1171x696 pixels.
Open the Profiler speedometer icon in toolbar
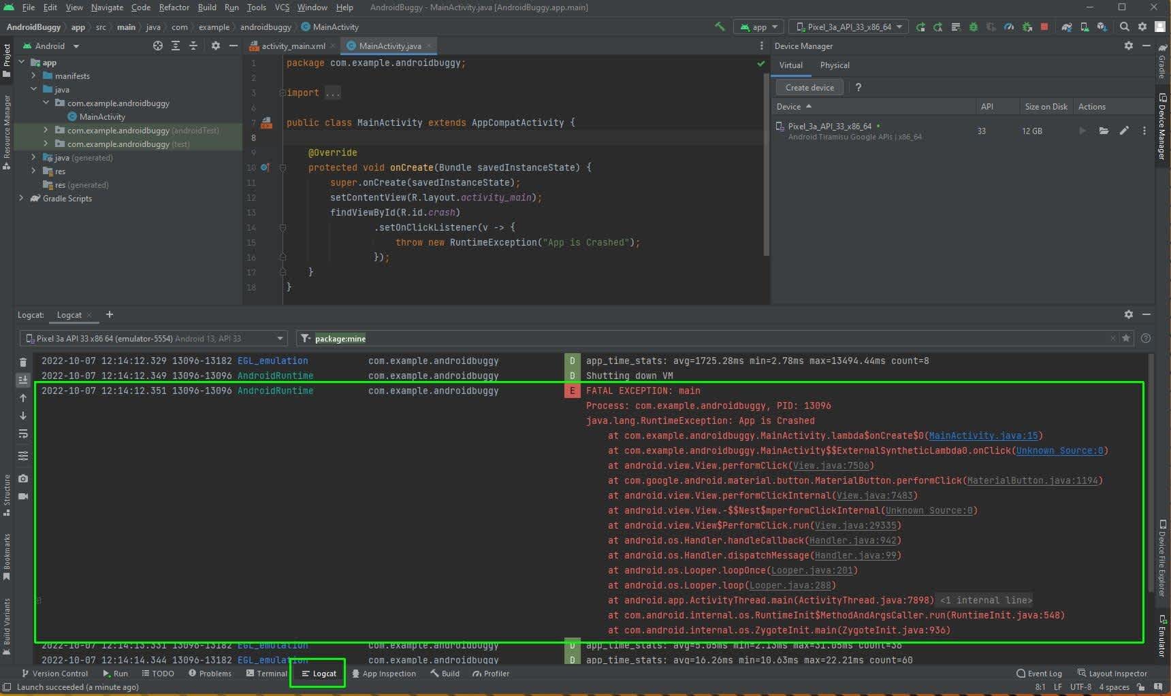pos(1009,27)
